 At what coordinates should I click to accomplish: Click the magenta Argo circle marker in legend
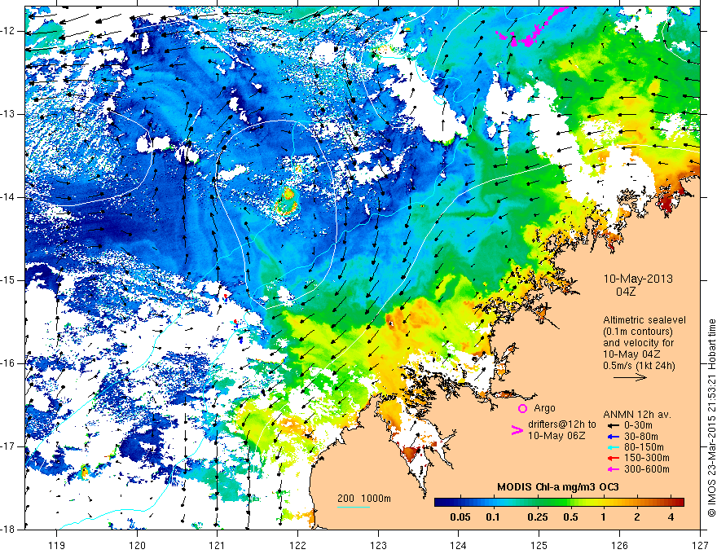(522, 408)
